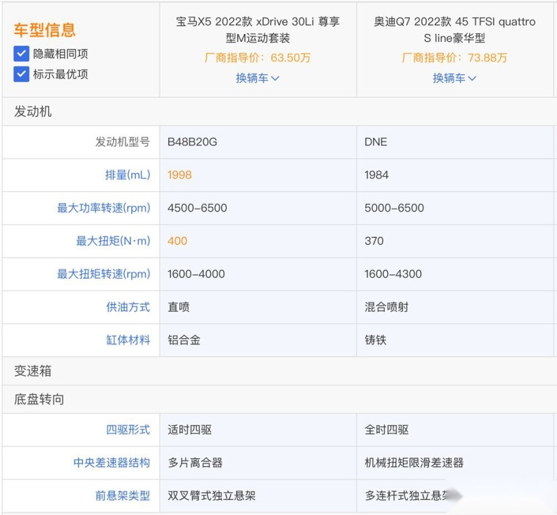The height and width of the screenshot is (515, 557).
Task: Open the 缸体材料 parameter link
Action: tap(128, 340)
